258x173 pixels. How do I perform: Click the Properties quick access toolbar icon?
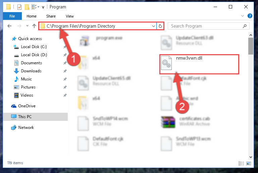click(19, 7)
